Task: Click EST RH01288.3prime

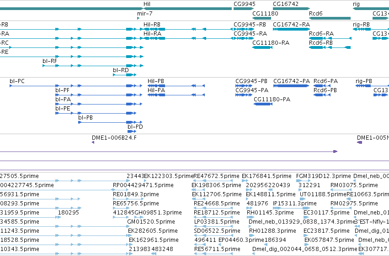Action: (x=272, y=231)
